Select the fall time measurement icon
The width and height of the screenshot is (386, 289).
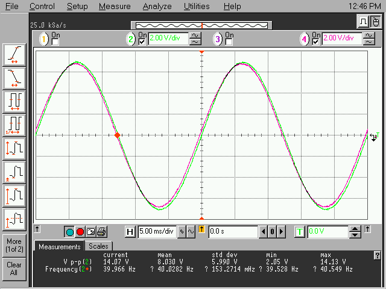pyautogui.click(x=14, y=78)
